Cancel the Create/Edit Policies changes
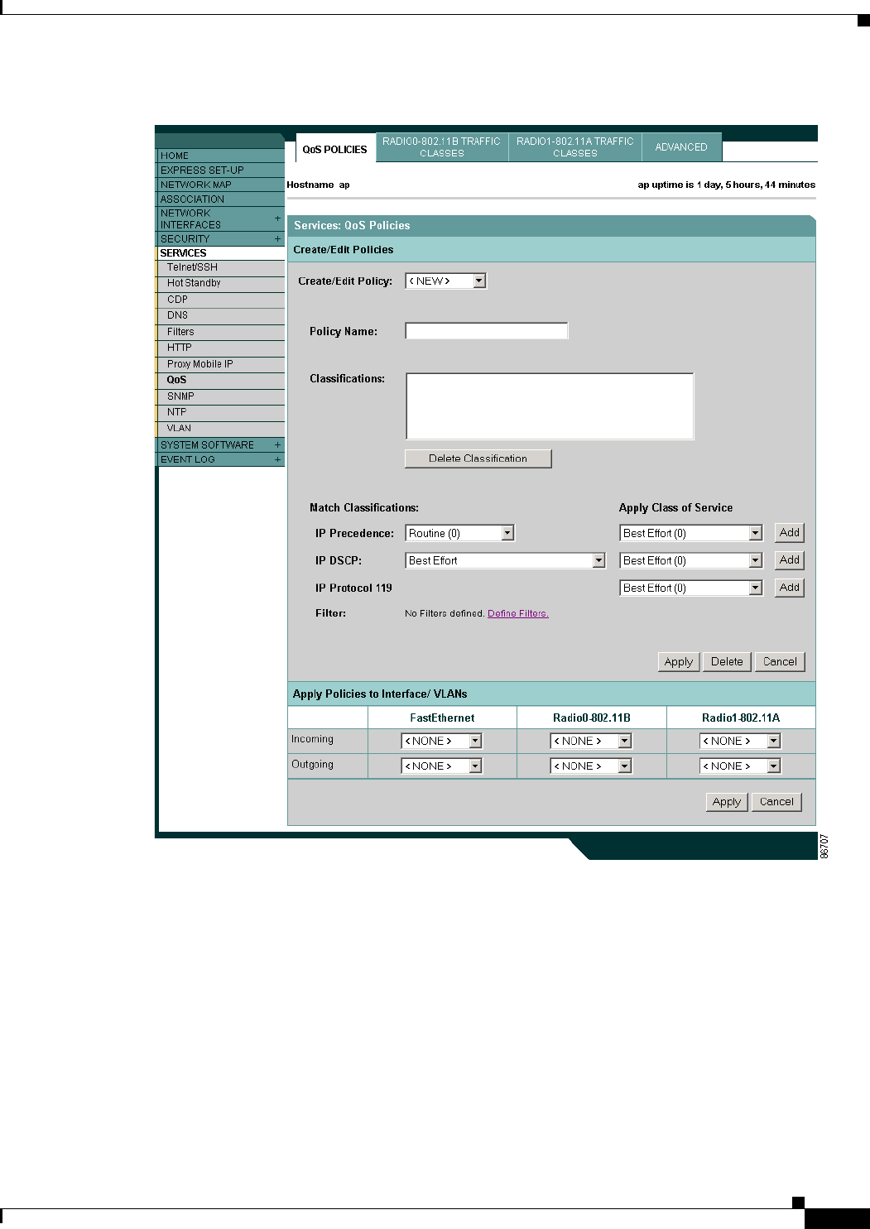This screenshot has width=870, height=1229. point(780,662)
